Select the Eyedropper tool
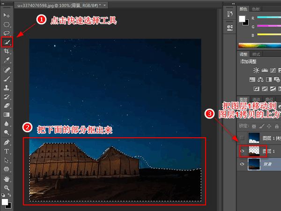Screen dimensions: 281x211 coord(7,60)
